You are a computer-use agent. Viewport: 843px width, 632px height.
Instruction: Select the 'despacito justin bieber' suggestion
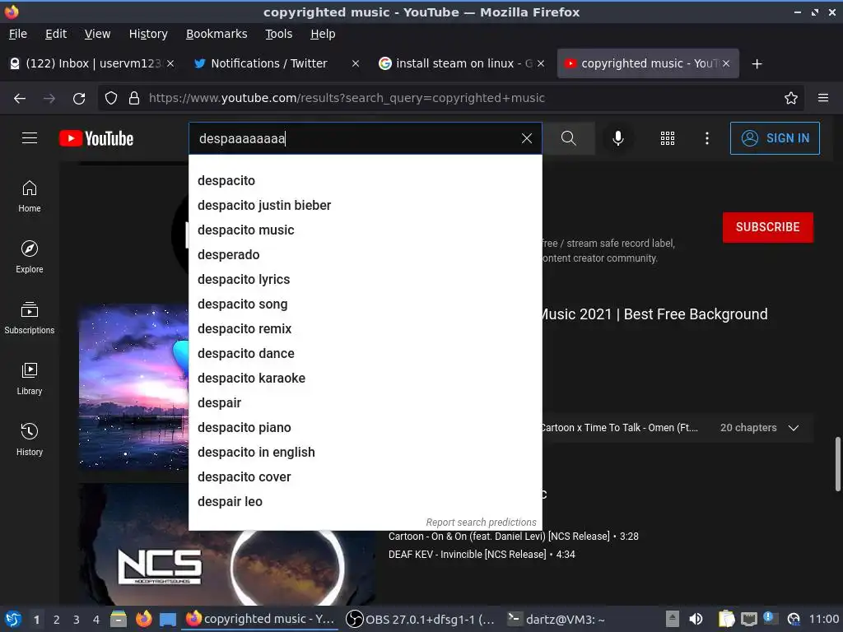pyautogui.click(x=365, y=205)
